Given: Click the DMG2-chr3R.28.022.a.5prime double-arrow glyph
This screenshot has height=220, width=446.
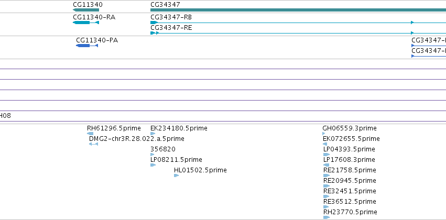Looking at the screenshot, I should pyautogui.click(x=93, y=144).
